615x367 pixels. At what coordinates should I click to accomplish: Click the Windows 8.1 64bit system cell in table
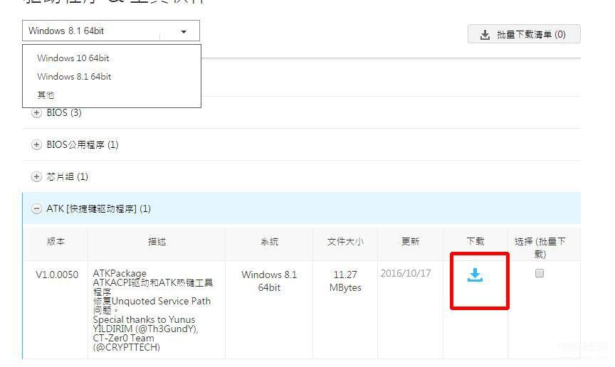pyautogui.click(x=269, y=281)
